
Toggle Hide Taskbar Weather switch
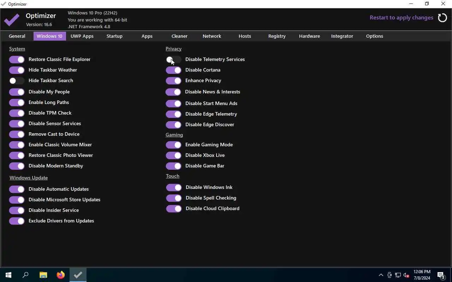click(x=17, y=70)
